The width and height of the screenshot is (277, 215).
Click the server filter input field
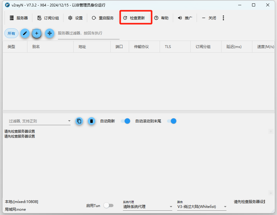click(88, 33)
